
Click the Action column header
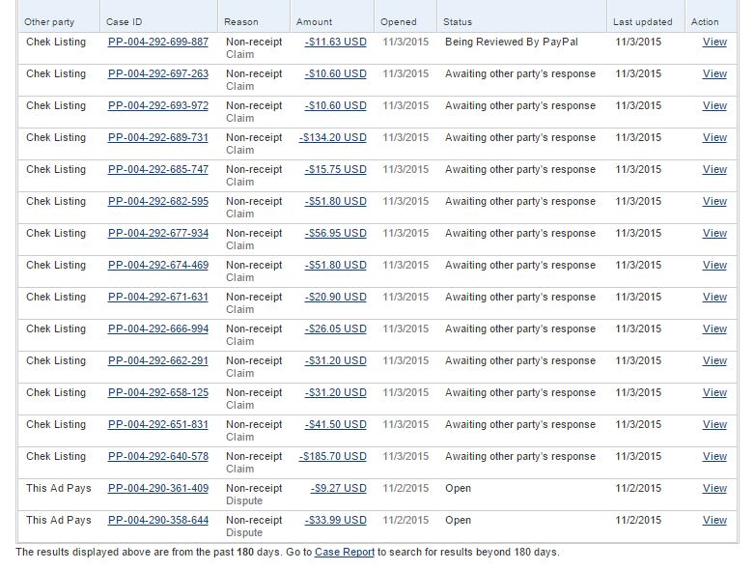705,22
